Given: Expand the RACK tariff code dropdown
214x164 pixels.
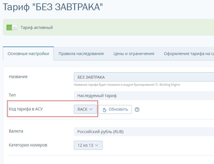Looking at the screenshot, I should coord(85,109).
